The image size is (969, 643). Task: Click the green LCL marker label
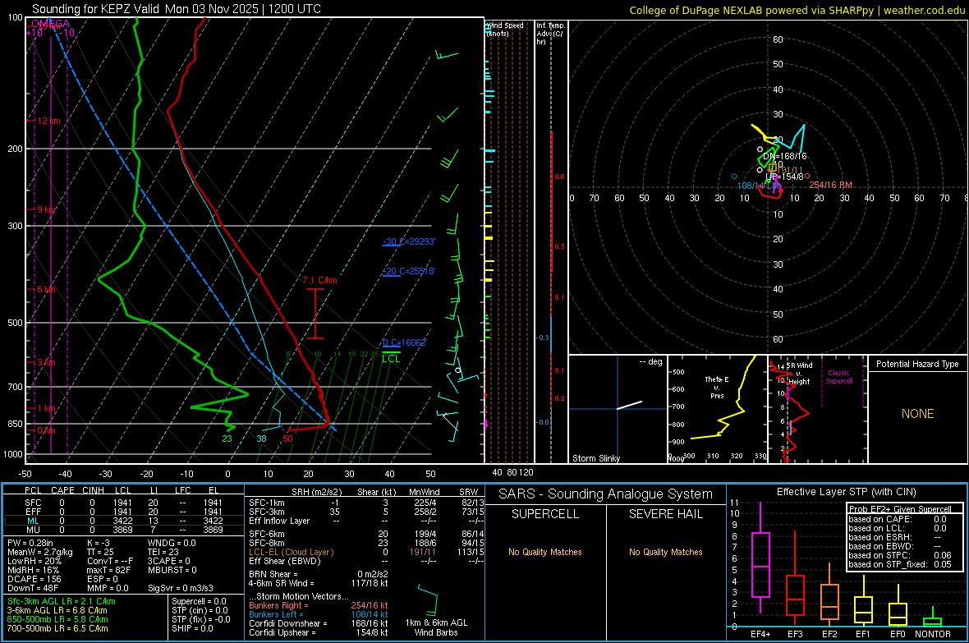click(x=391, y=358)
